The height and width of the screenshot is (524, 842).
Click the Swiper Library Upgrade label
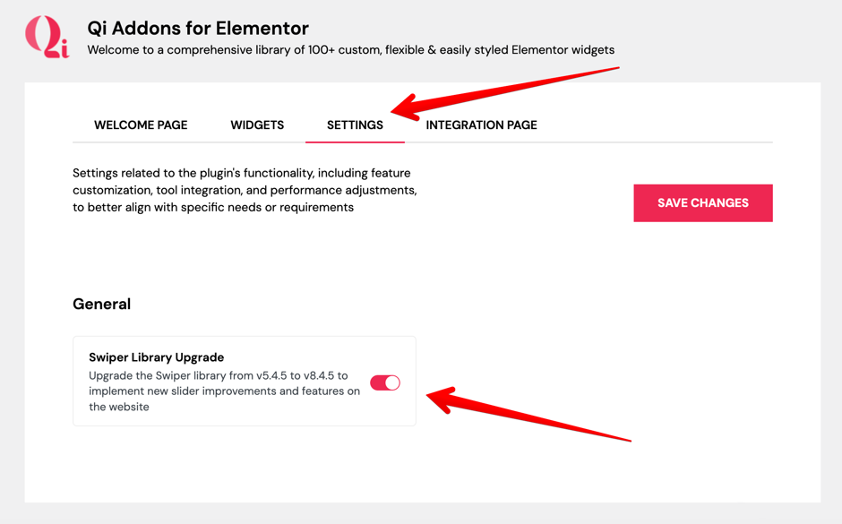(x=156, y=357)
